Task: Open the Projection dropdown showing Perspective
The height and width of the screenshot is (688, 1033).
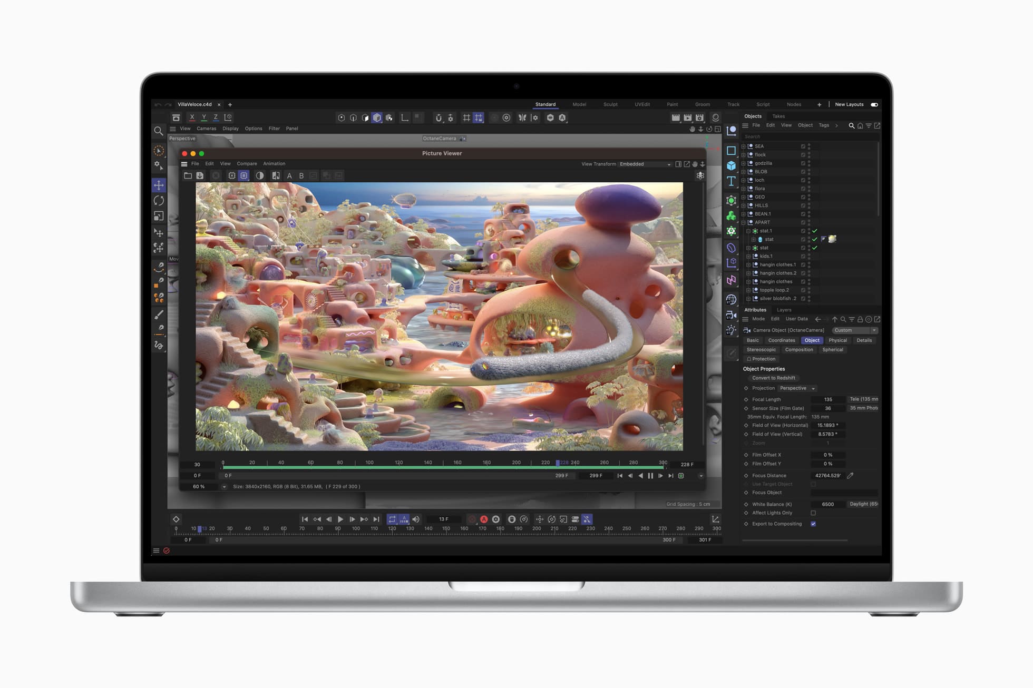Action: [x=796, y=388]
